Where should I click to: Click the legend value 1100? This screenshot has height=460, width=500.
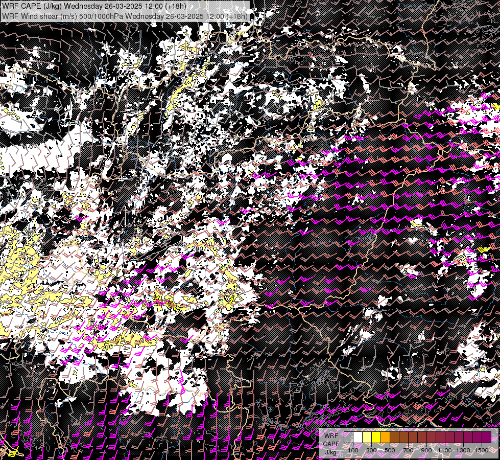tap(444, 450)
